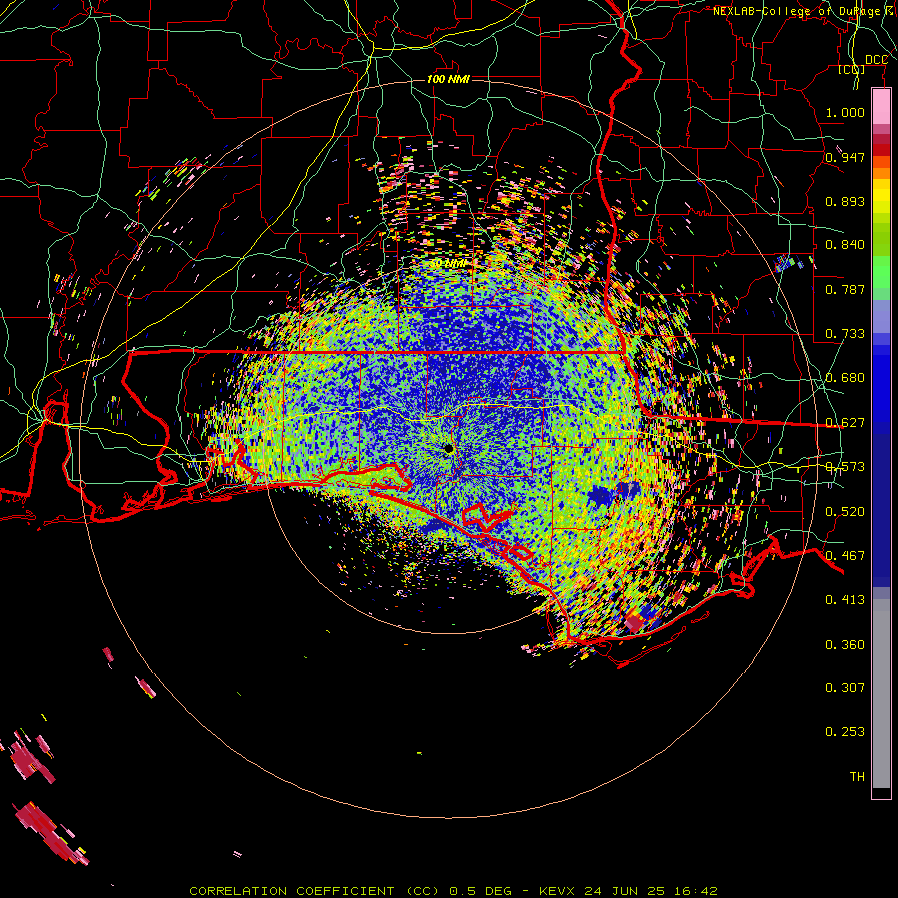Viewport: 898px width, 898px height.
Task: Click the 0.947 color scale label
Action: [x=845, y=157]
